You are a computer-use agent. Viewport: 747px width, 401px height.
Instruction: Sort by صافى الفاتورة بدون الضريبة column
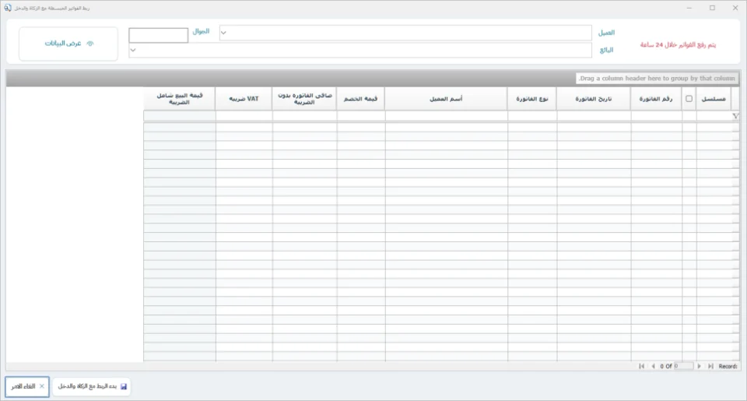coord(304,99)
